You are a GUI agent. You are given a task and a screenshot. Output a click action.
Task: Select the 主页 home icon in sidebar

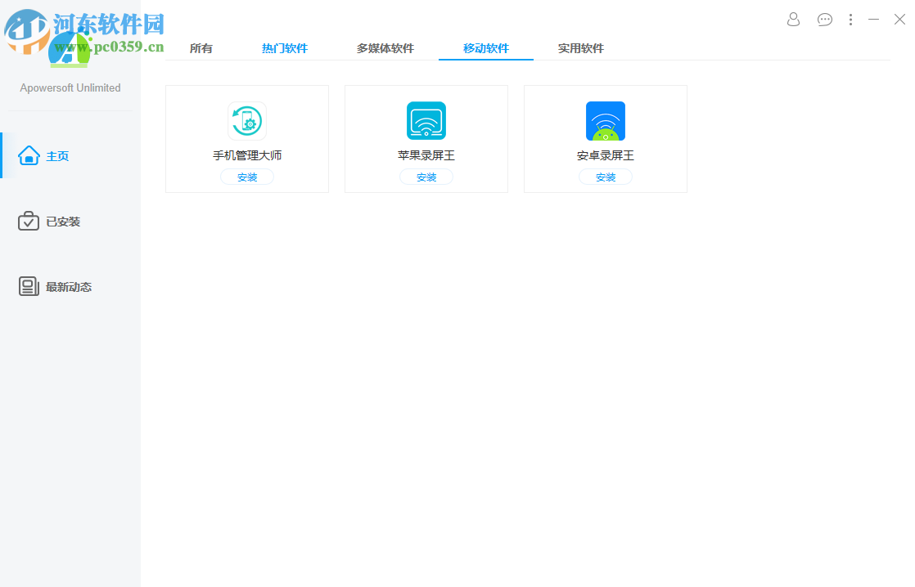tap(28, 155)
